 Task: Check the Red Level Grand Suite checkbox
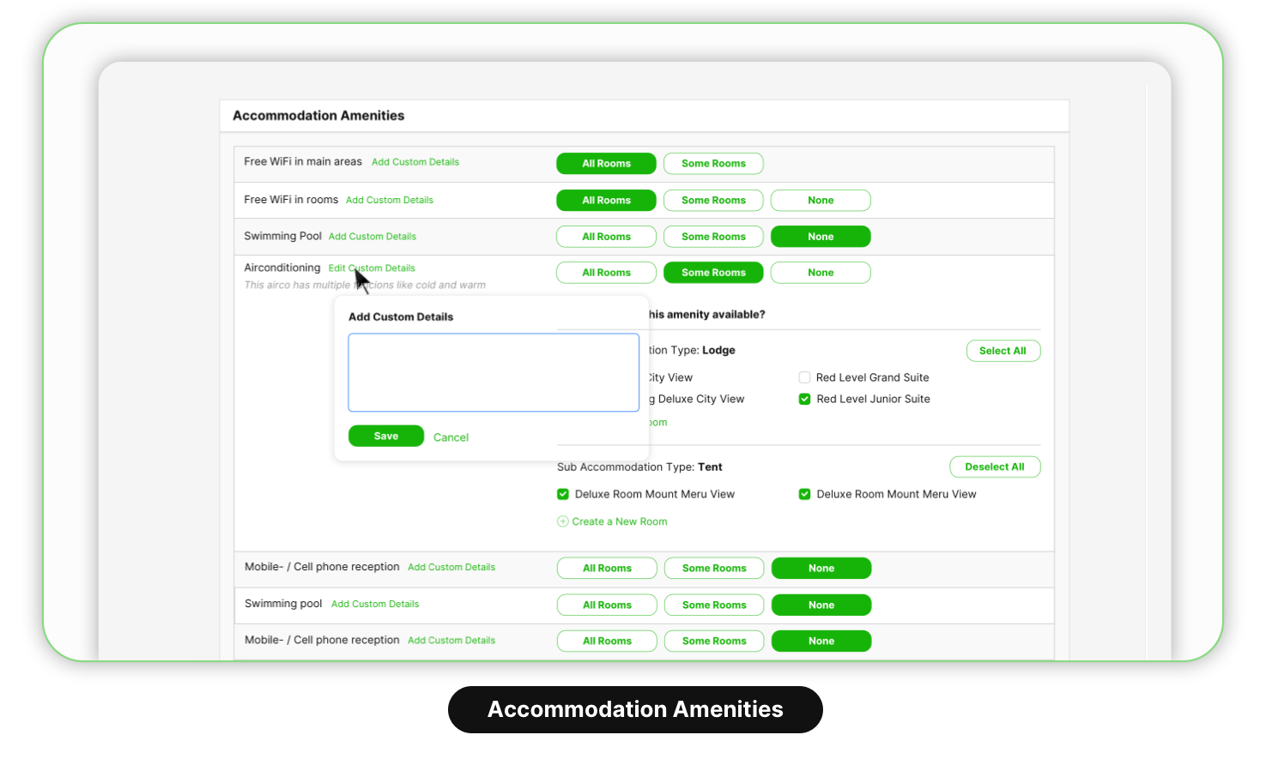(x=804, y=377)
